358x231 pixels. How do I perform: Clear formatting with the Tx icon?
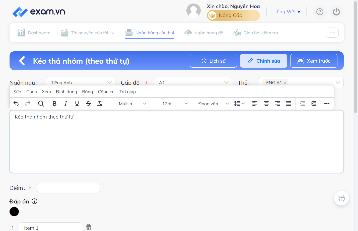100,103
